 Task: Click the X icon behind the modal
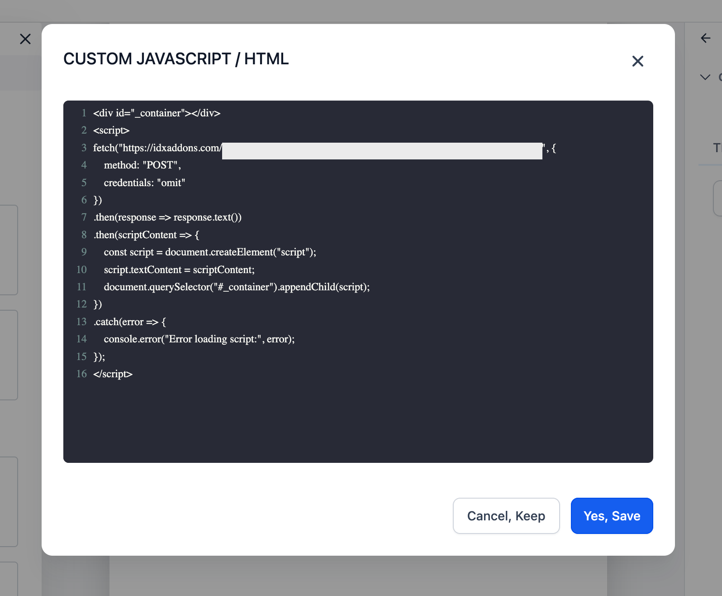click(x=25, y=39)
